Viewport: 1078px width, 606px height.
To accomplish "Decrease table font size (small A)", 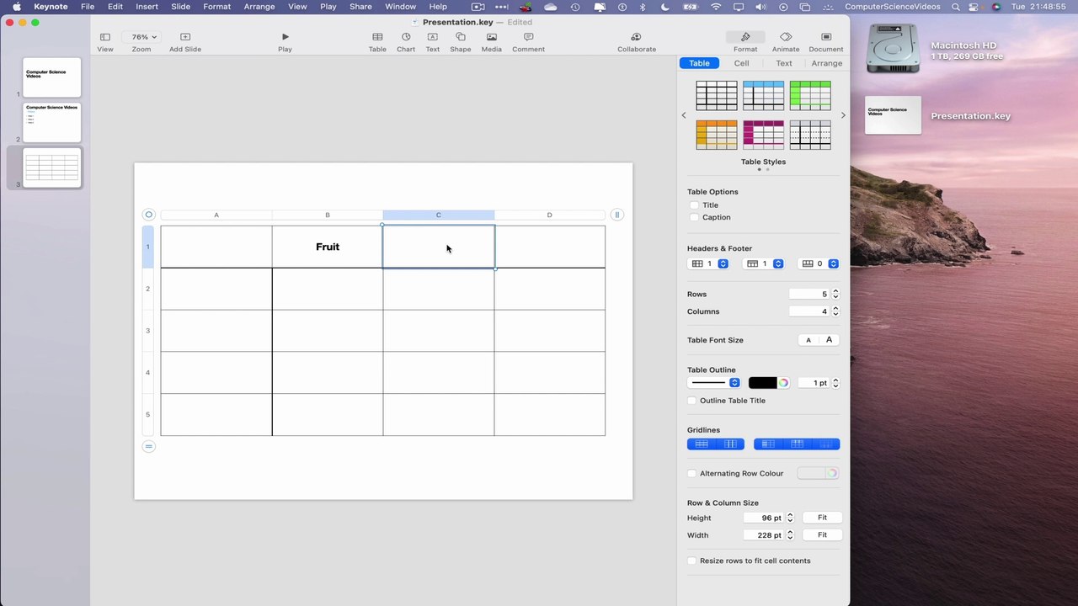I will coord(808,340).
